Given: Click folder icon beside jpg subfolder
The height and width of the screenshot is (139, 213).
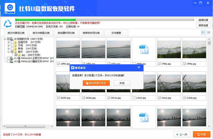Looking at the screenshot, I should [20, 55].
